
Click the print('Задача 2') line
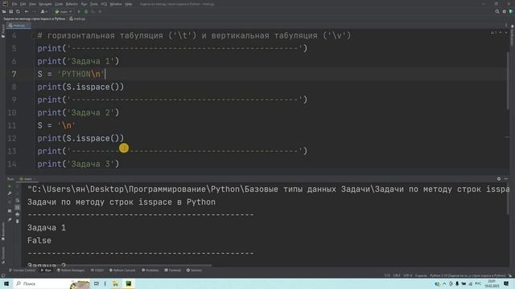[78, 112]
